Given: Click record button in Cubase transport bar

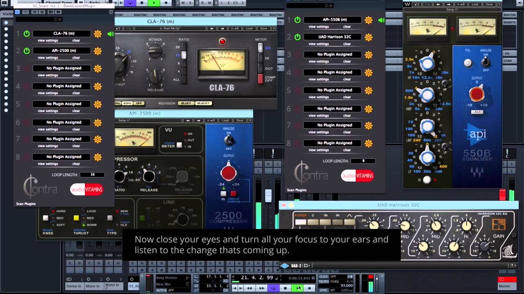Looking at the screenshot, I should [309, 288].
